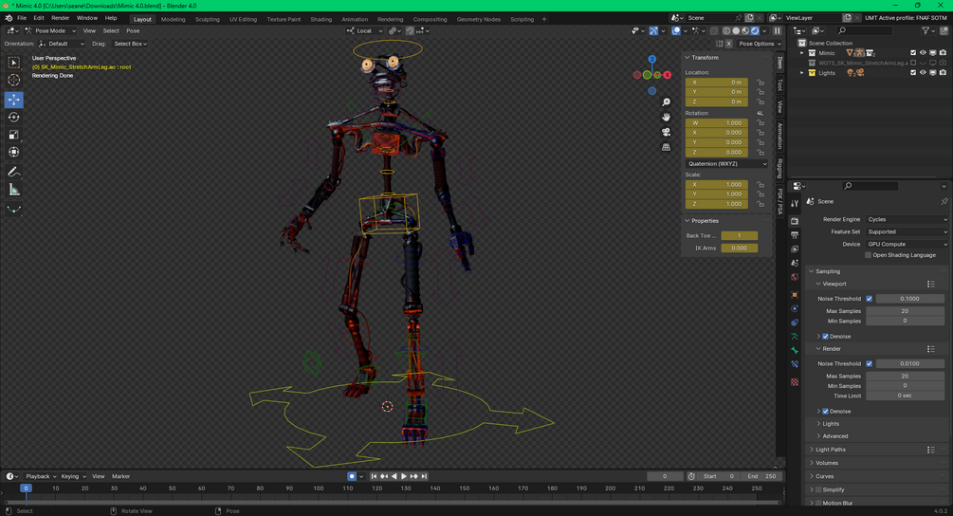Enable Open Shading Language checkbox
The width and height of the screenshot is (953, 516).
point(868,255)
